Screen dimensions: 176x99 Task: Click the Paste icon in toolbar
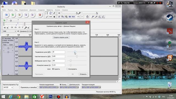click(66, 17)
